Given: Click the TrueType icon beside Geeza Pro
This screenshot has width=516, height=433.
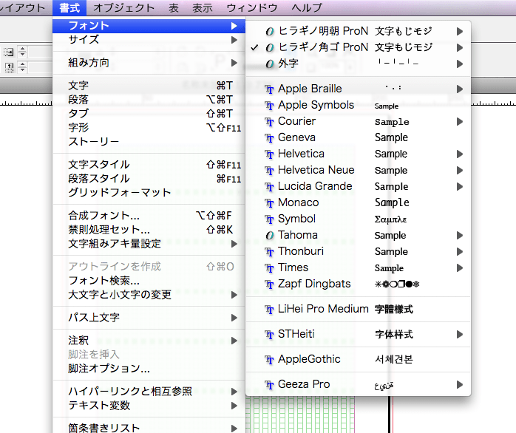Looking at the screenshot, I should (270, 385).
